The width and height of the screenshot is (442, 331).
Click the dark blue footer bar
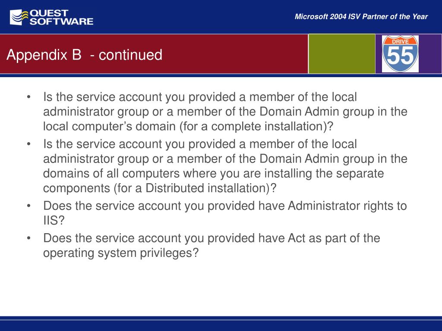pos(221,323)
